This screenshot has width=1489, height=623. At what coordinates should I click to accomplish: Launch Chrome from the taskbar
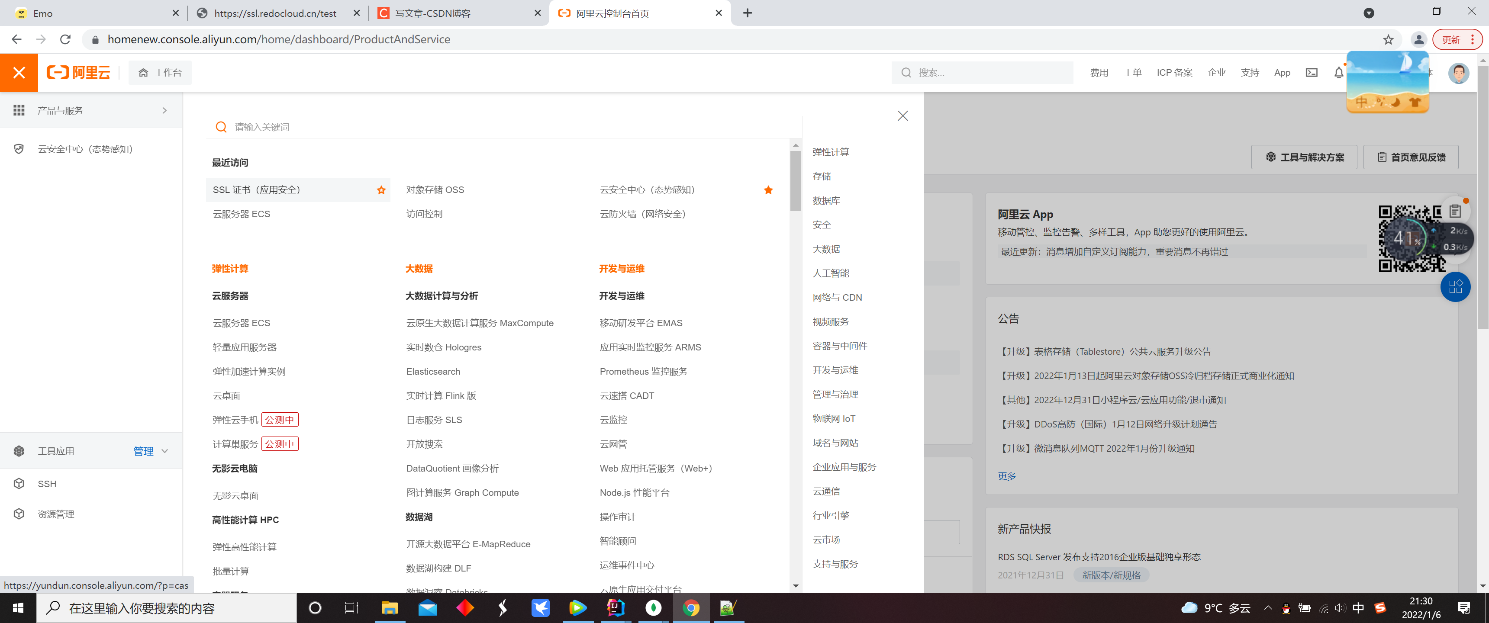[692, 608]
